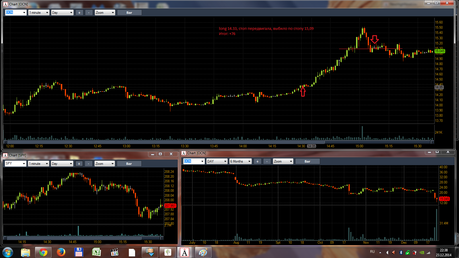The width and height of the screenshot is (459, 258).
Task: Open the 1 minute dropdown in SPY chart
Action: point(38,164)
